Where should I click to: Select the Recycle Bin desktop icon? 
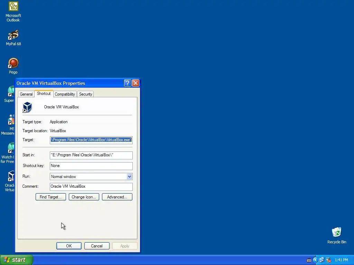click(x=337, y=235)
